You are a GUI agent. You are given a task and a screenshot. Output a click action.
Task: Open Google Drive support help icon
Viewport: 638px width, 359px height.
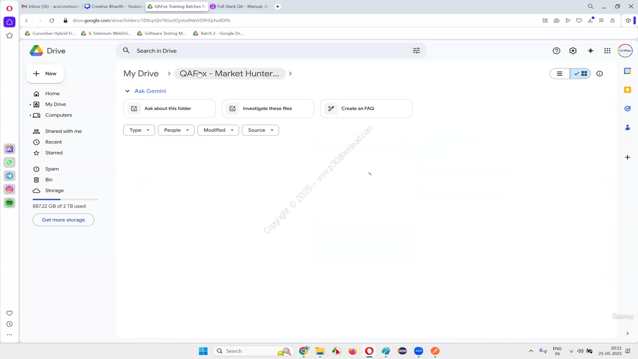(x=556, y=51)
